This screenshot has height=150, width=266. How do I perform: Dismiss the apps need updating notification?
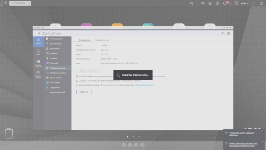point(262,142)
